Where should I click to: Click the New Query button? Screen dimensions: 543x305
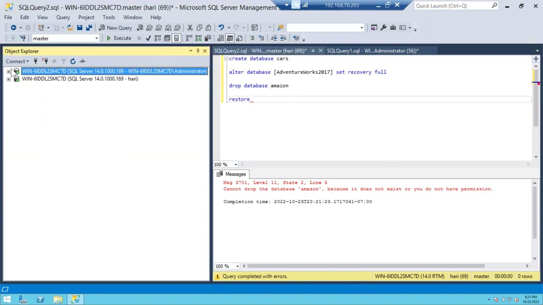[115, 28]
